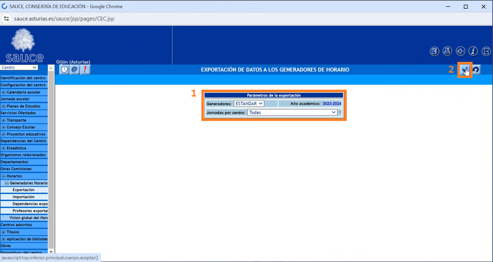Select Importación under Generadores Horario
This screenshot has width=493, height=262.
(x=24, y=197)
